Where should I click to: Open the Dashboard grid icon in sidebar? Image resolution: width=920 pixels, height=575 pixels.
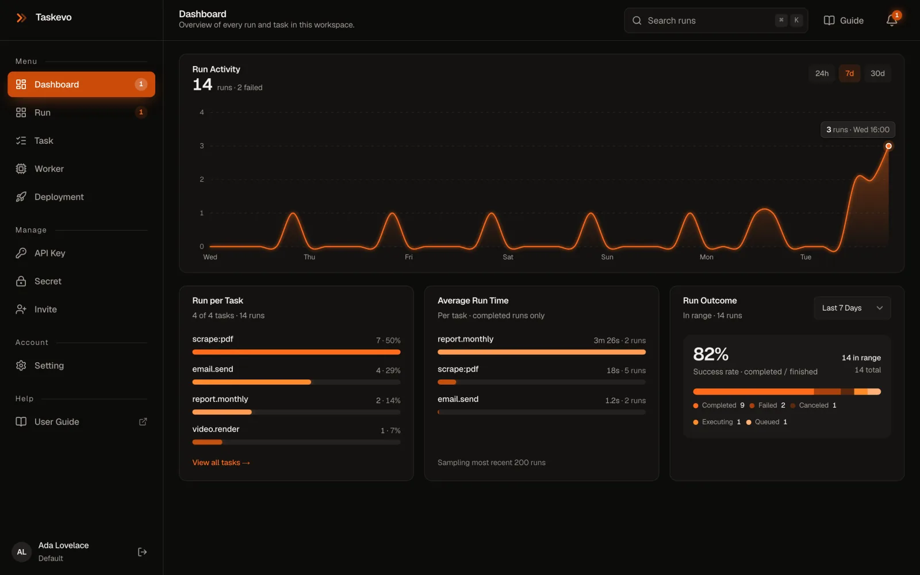(x=21, y=85)
